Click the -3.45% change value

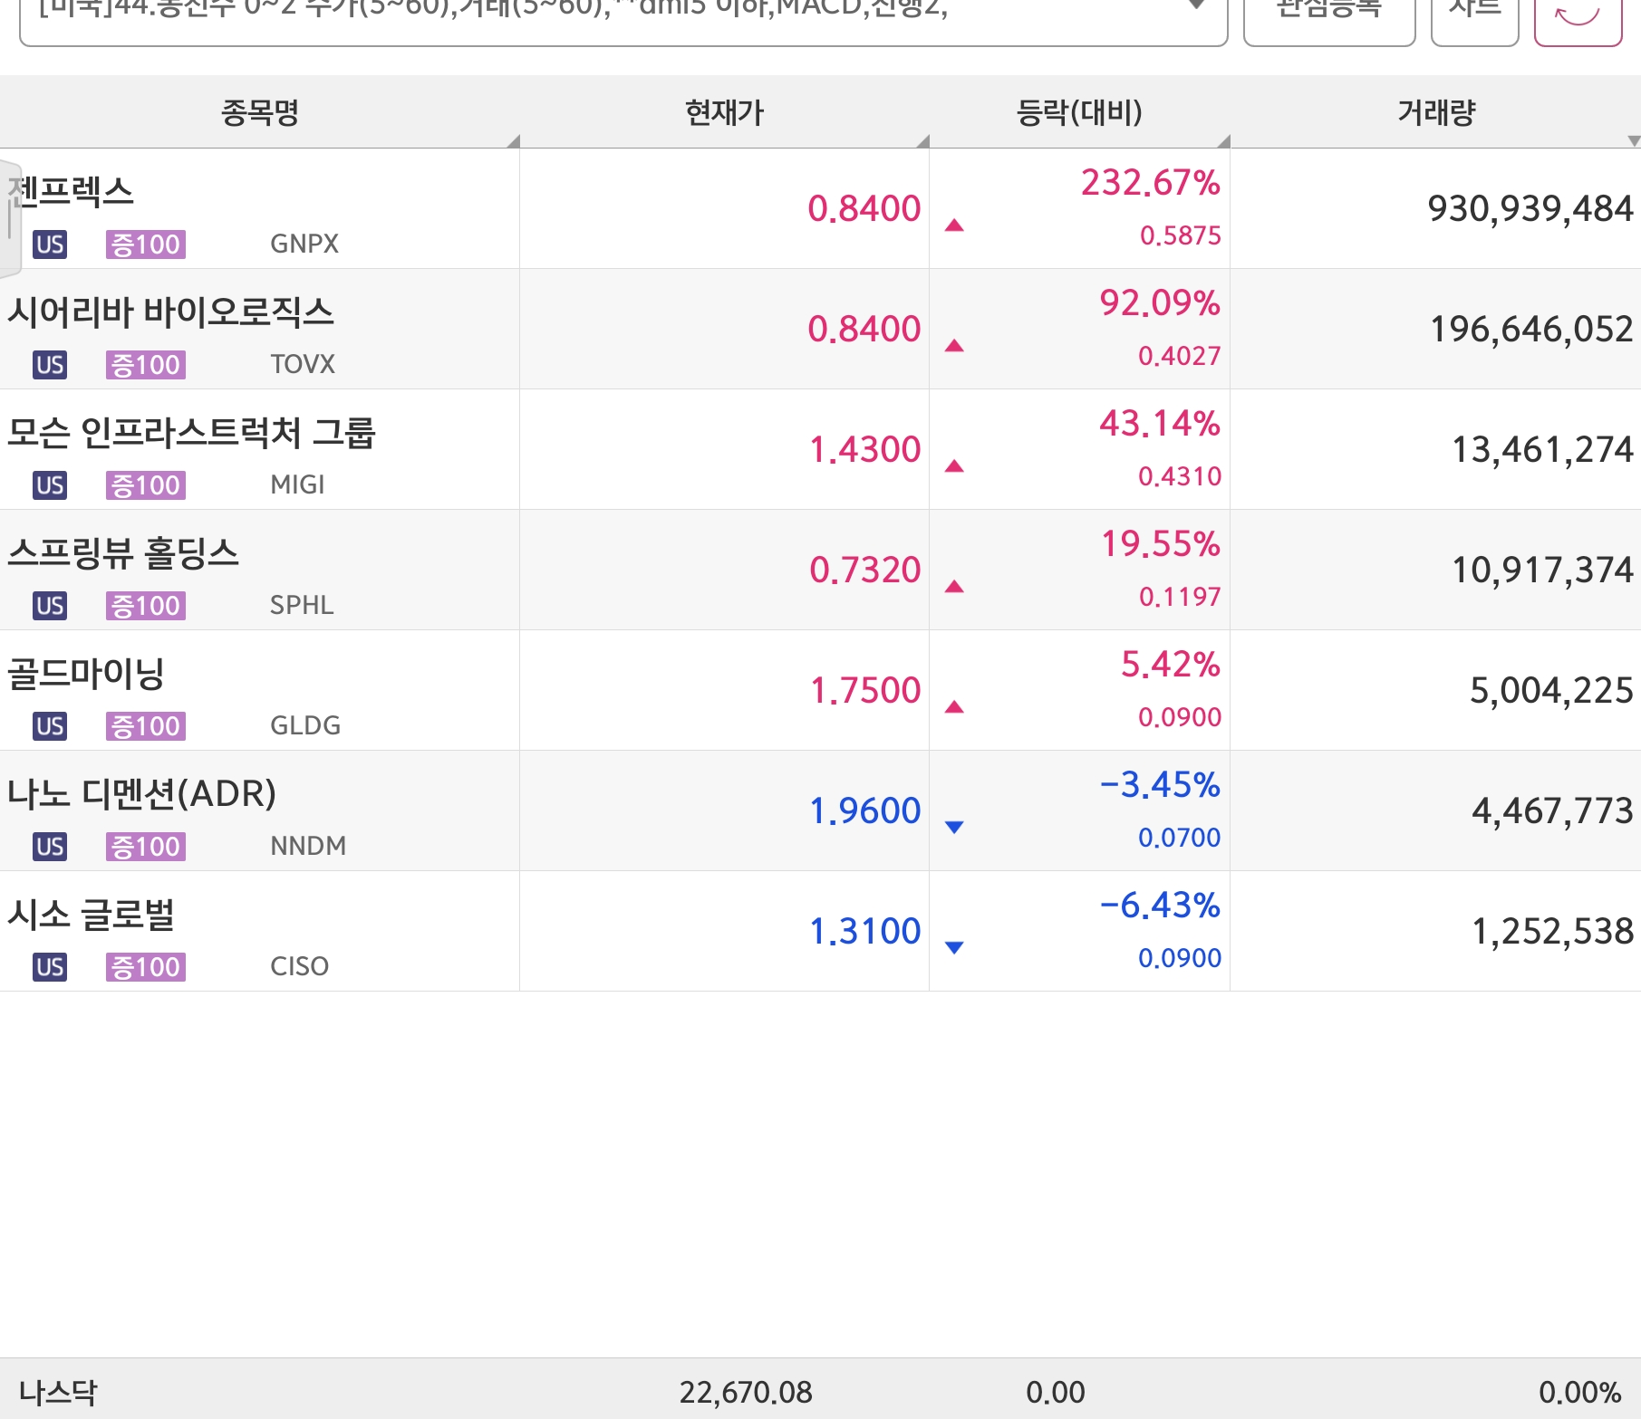tap(1160, 785)
